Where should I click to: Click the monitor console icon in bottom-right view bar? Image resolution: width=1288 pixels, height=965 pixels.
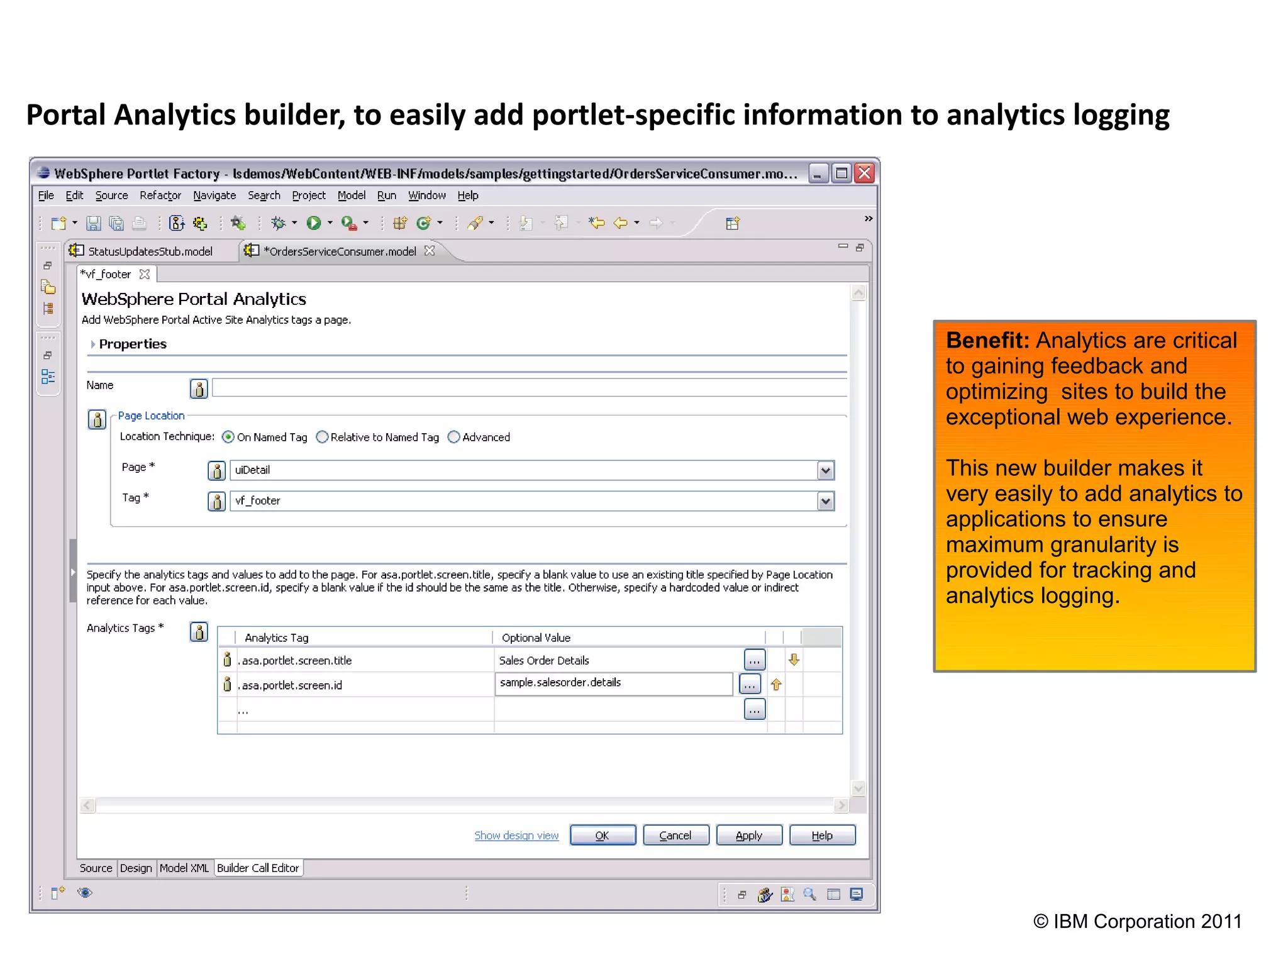[857, 894]
